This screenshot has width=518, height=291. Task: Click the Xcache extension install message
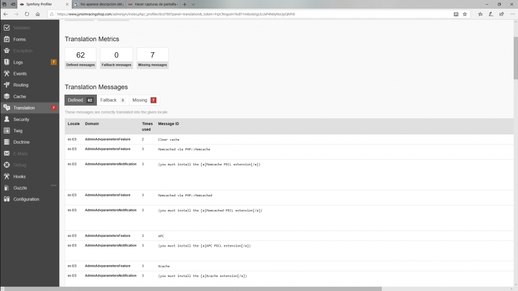[x=202, y=276]
